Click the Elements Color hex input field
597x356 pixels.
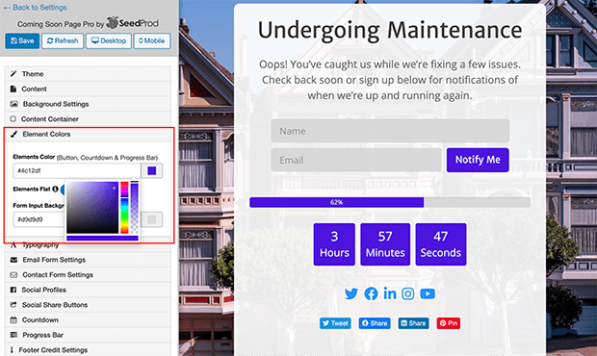77,170
